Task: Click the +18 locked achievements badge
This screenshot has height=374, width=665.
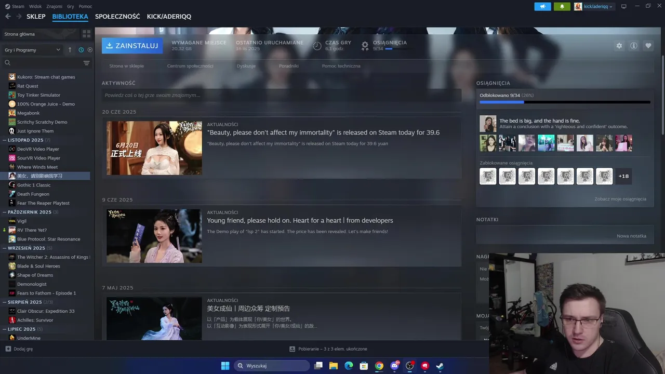Action: (x=623, y=176)
